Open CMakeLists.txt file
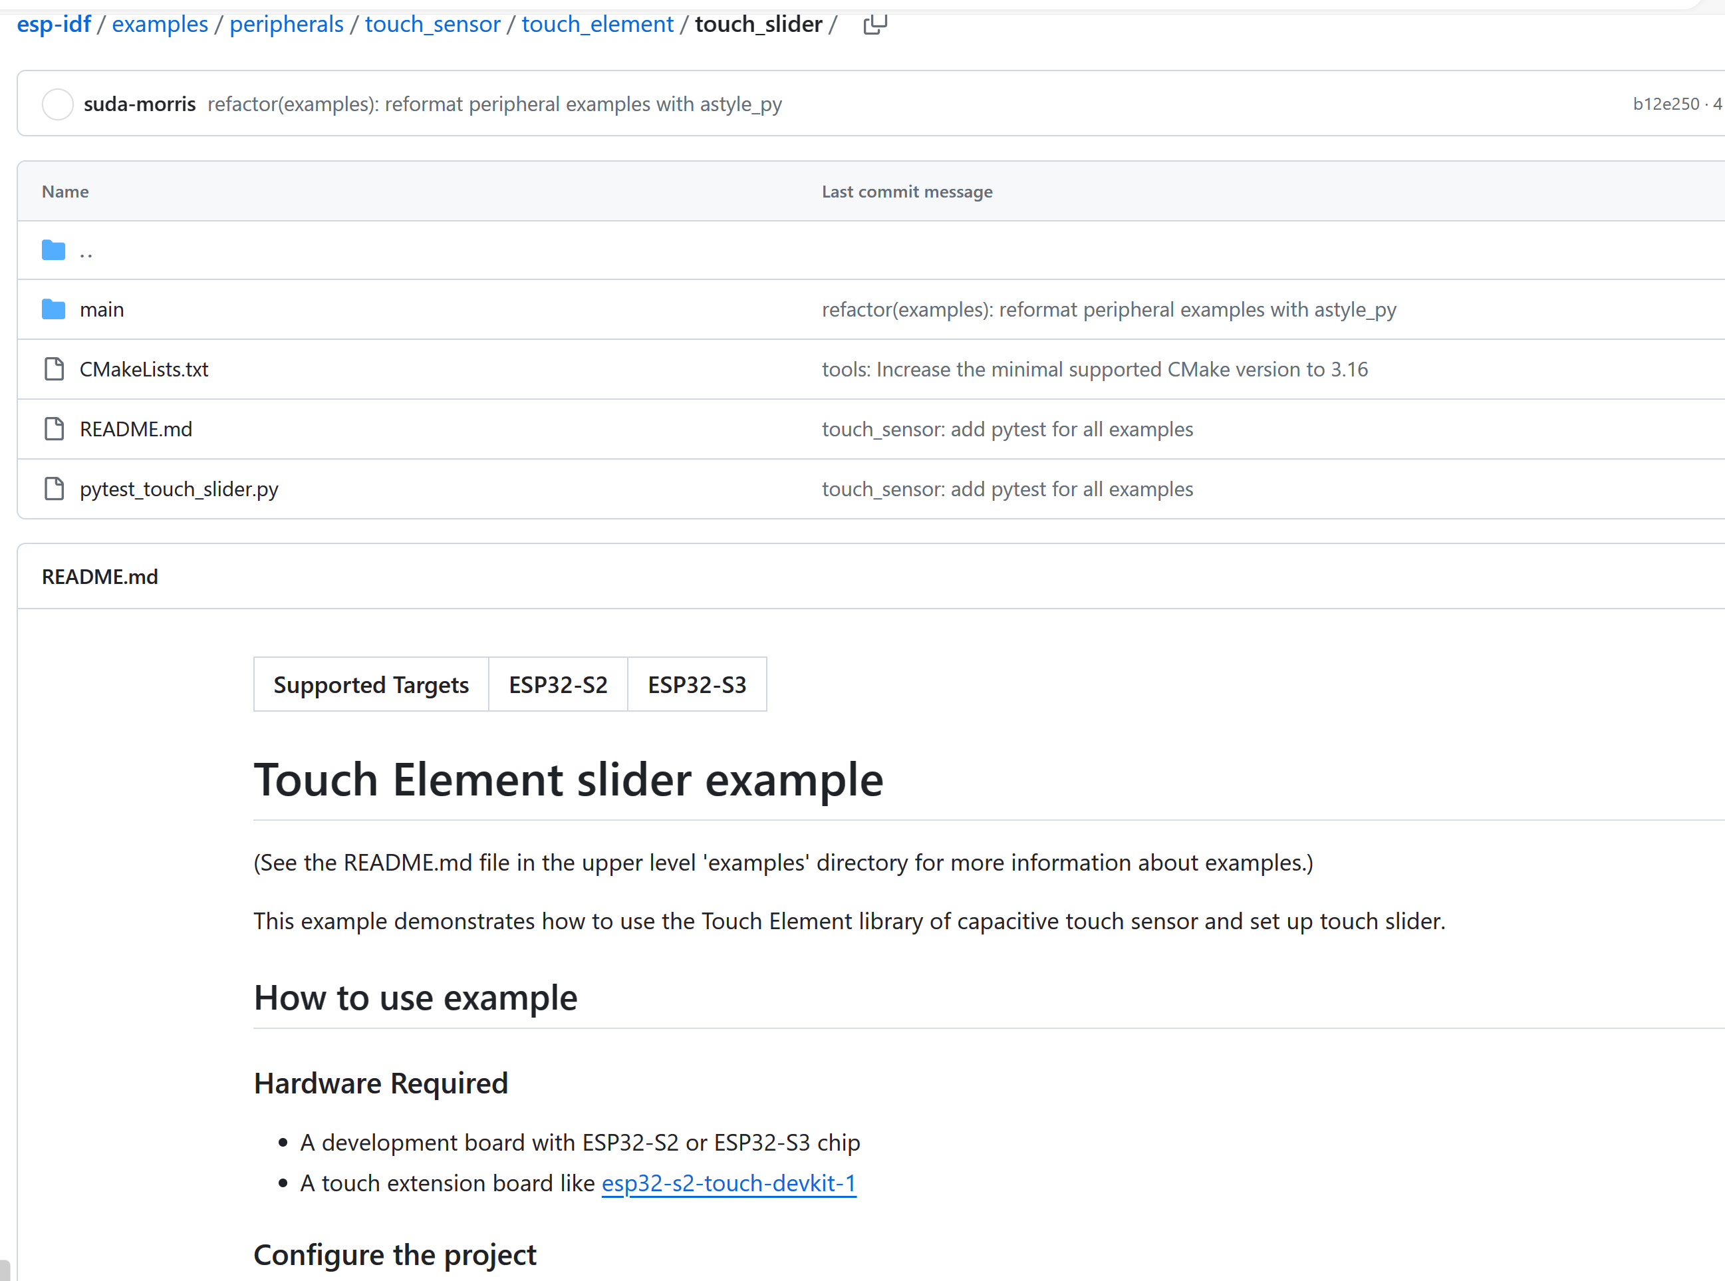 (x=144, y=370)
